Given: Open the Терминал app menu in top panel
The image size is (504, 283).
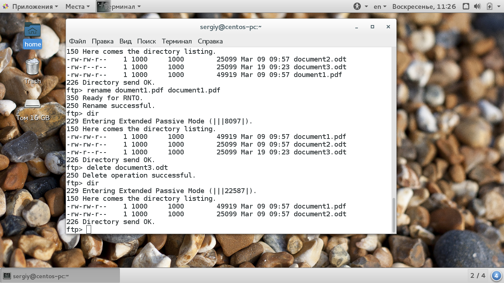Looking at the screenshot, I should pos(119,7).
